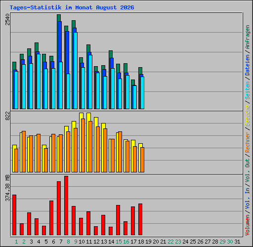Click the 'Anfragen' legend label
Viewport: 253px width, 247px height.
click(x=248, y=37)
